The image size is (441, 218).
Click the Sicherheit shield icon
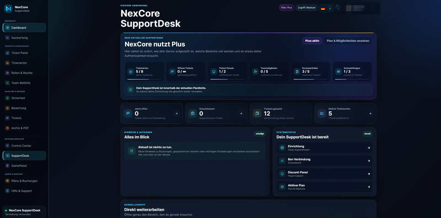click(x=7, y=98)
